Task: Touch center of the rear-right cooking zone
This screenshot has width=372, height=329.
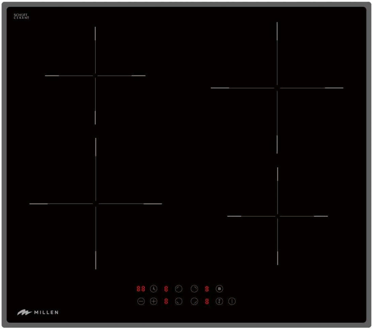Action: pos(277,88)
